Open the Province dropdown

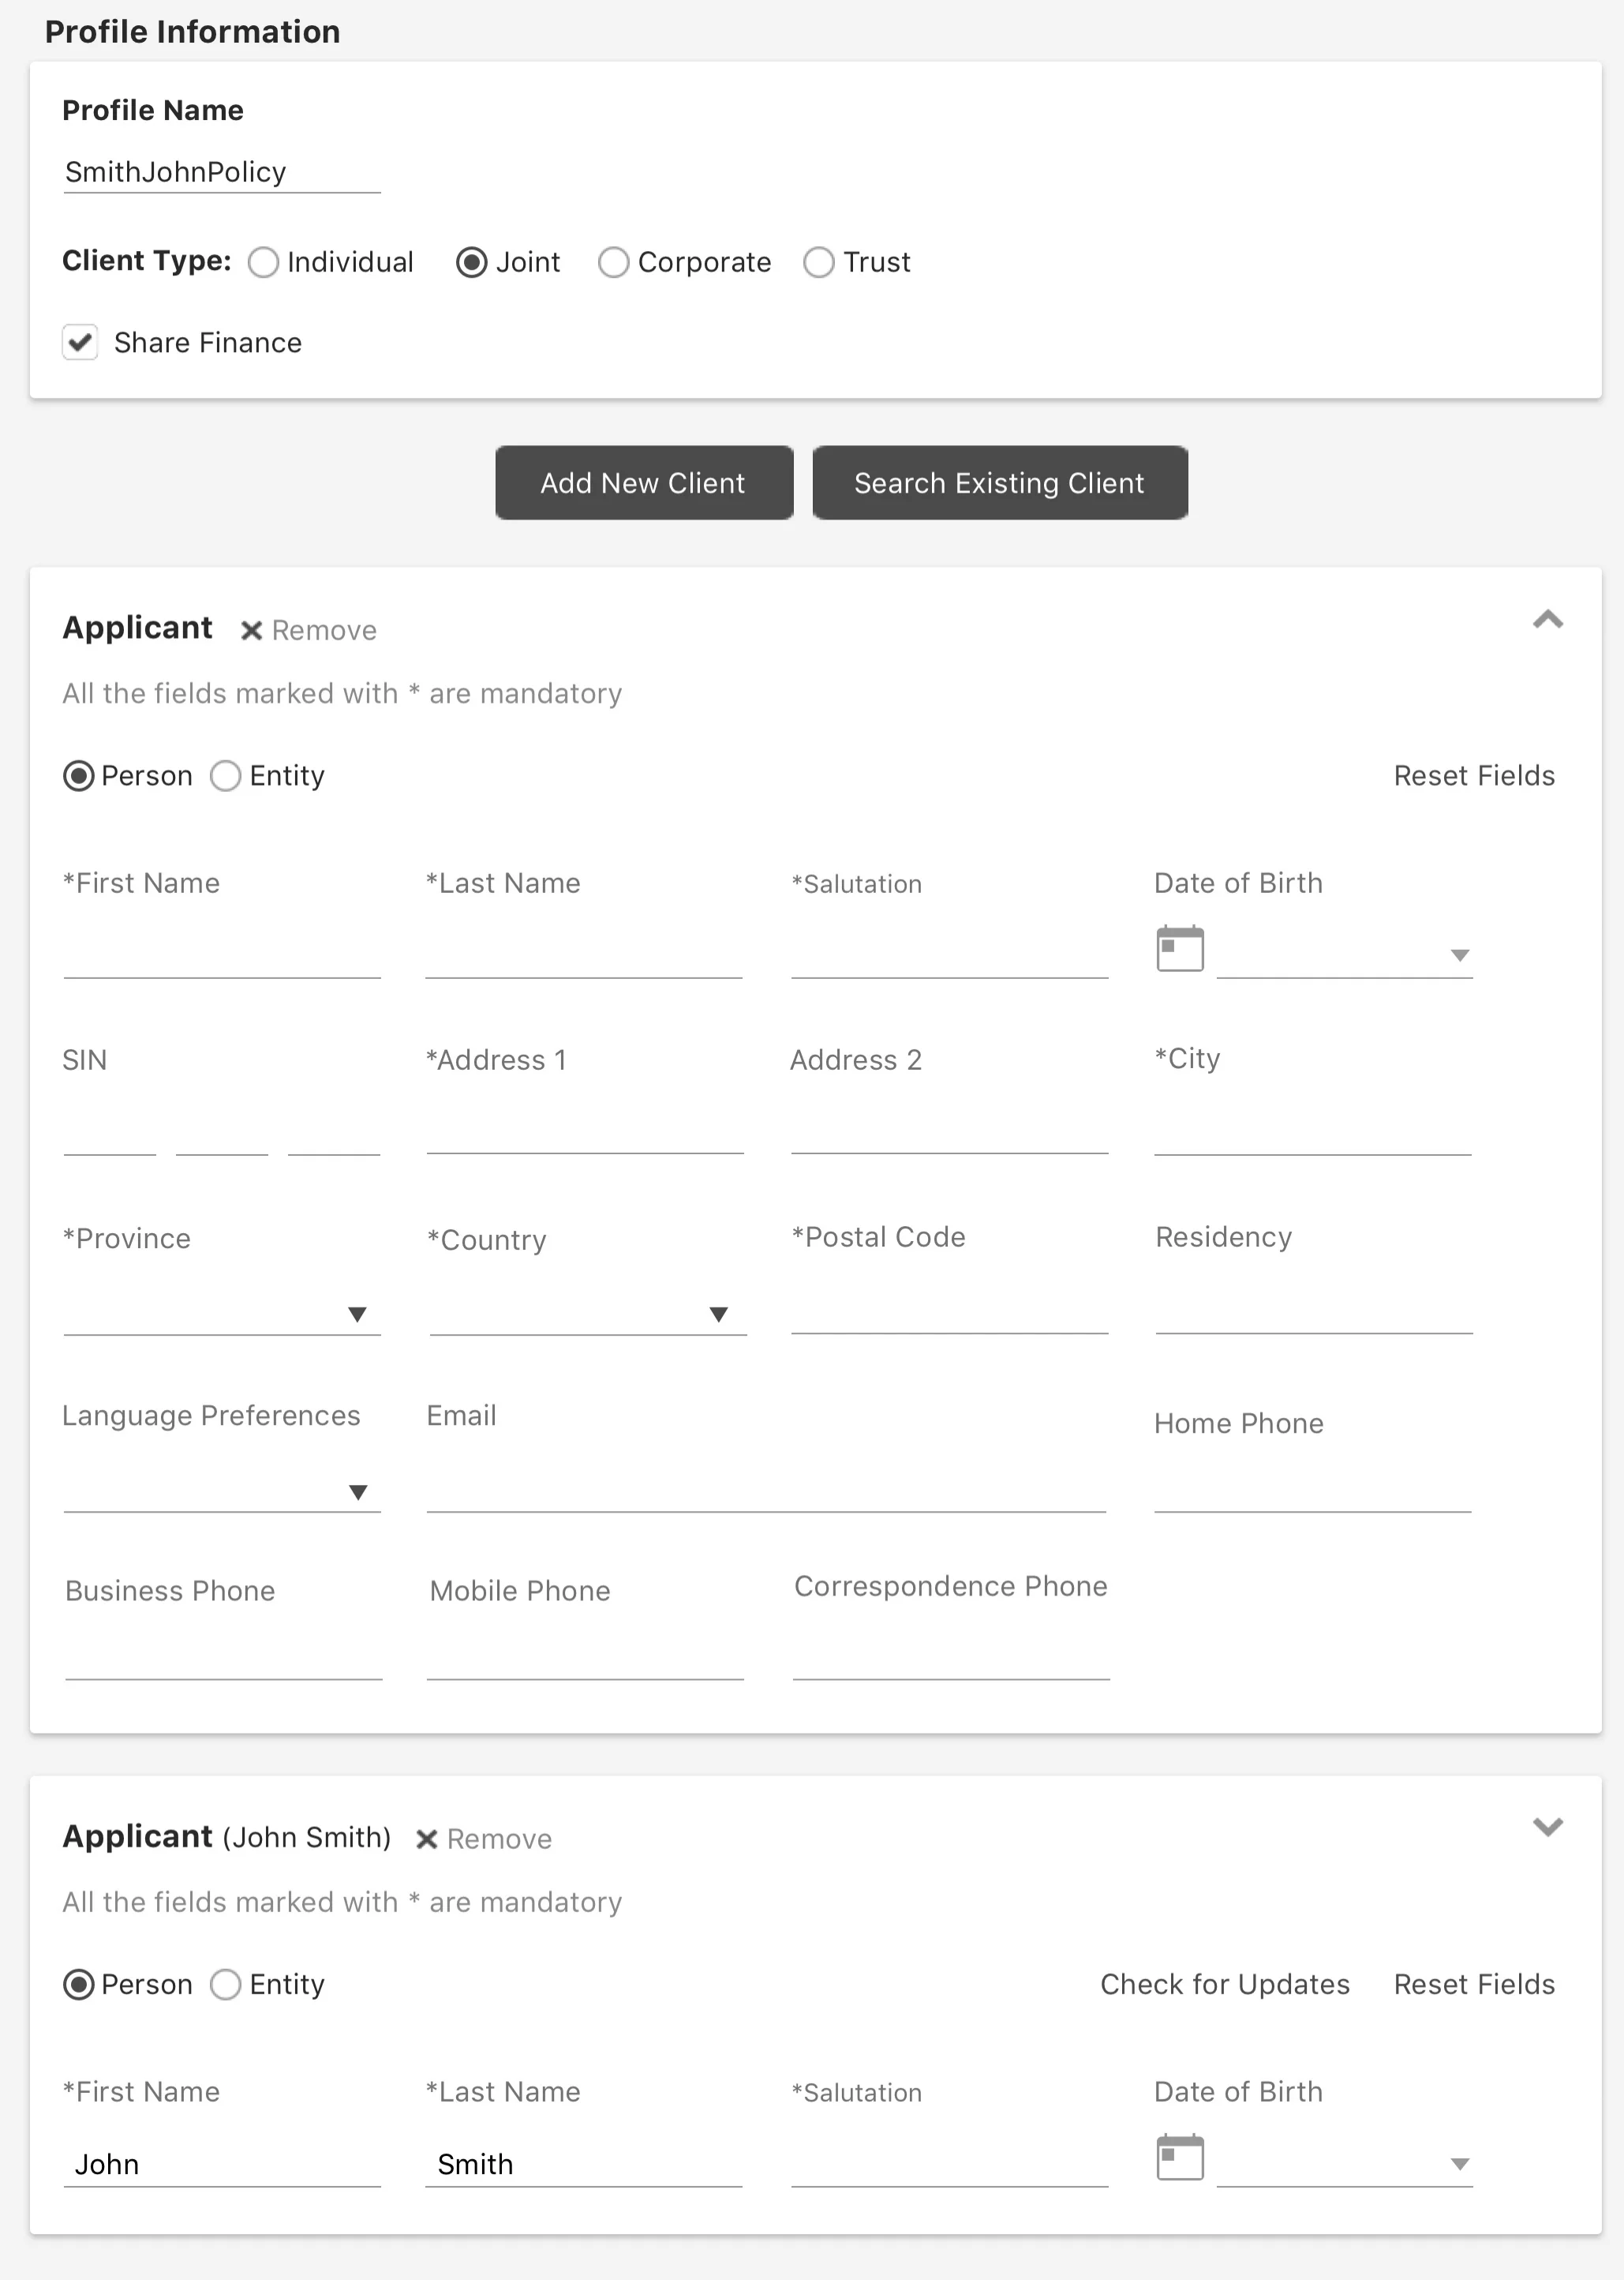click(358, 1314)
